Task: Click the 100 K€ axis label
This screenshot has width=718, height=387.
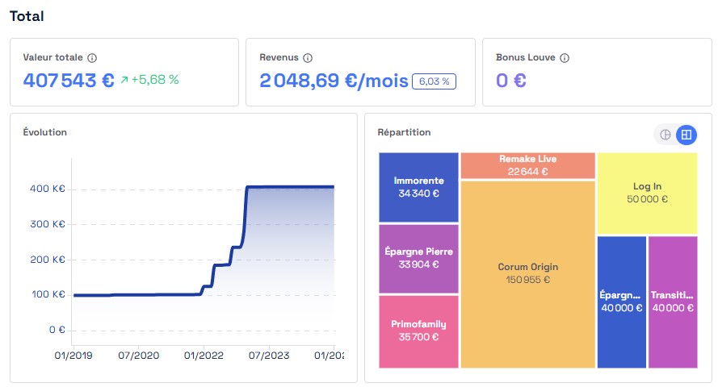Action: pyautogui.click(x=48, y=294)
